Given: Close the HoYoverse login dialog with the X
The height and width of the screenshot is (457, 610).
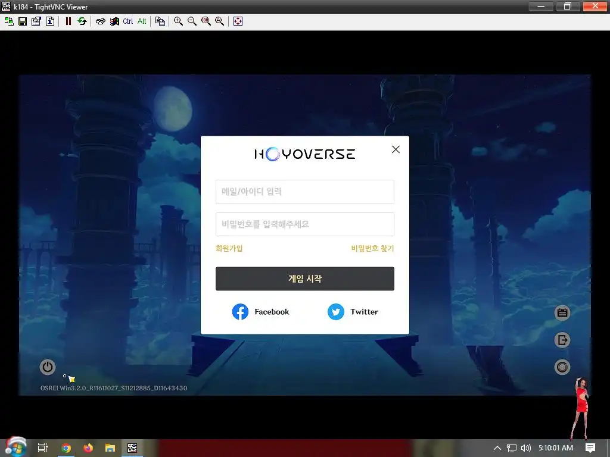Looking at the screenshot, I should (396, 149).
